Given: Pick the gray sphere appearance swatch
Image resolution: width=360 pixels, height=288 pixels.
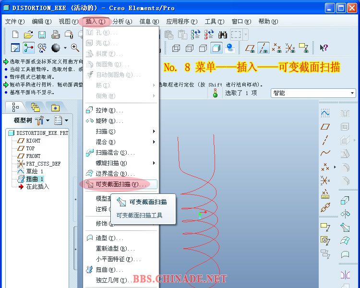Looking at the screenshot, I should tap(56, 48).
